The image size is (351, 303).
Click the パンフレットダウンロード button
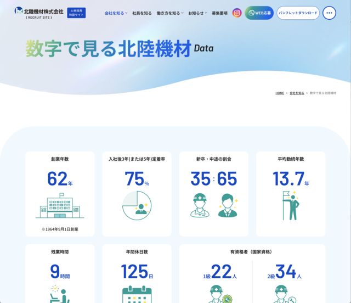click(x=298, y=13)
